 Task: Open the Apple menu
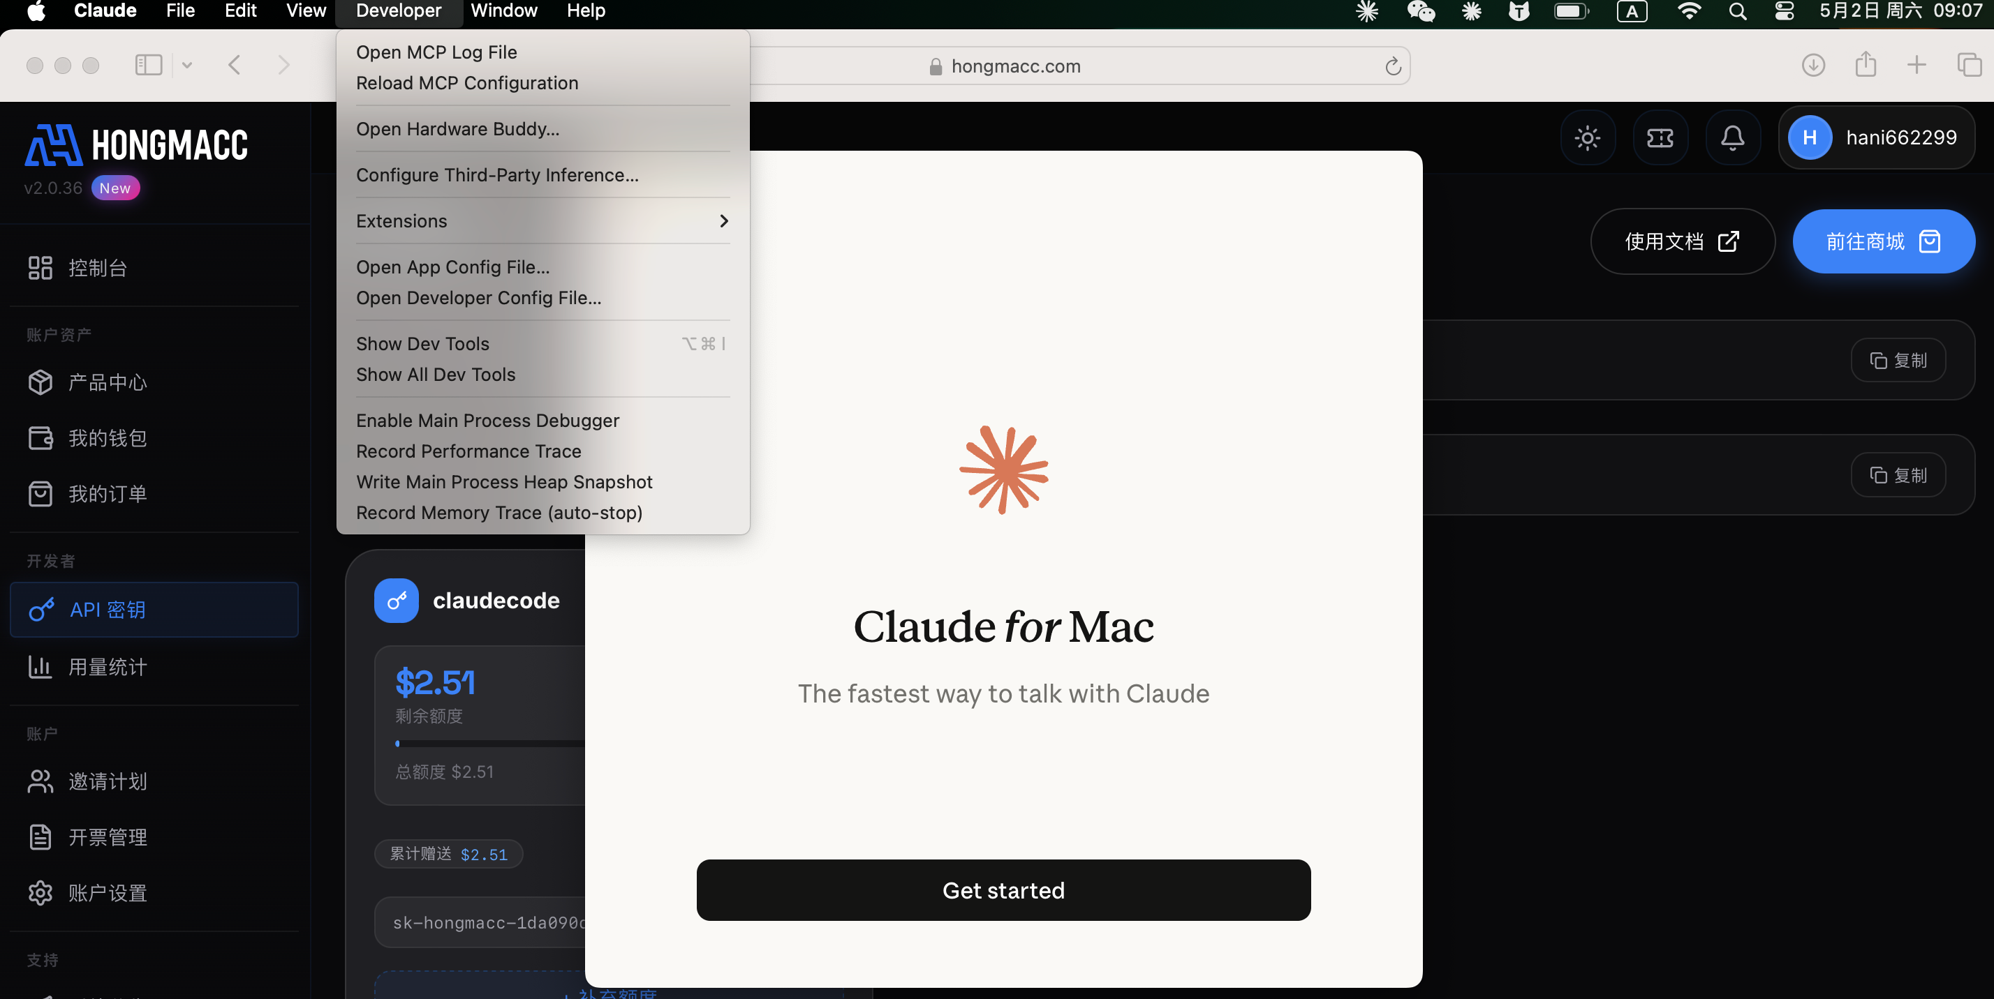click(36, 11)
